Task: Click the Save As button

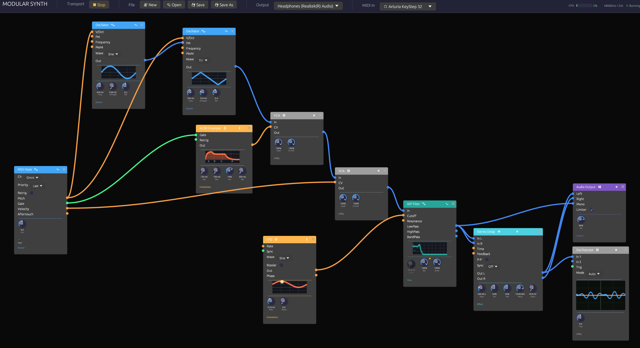Action: (224, 5)
